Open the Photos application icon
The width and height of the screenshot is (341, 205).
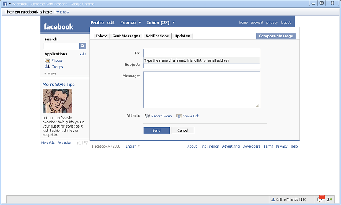[x=47, y=60]
